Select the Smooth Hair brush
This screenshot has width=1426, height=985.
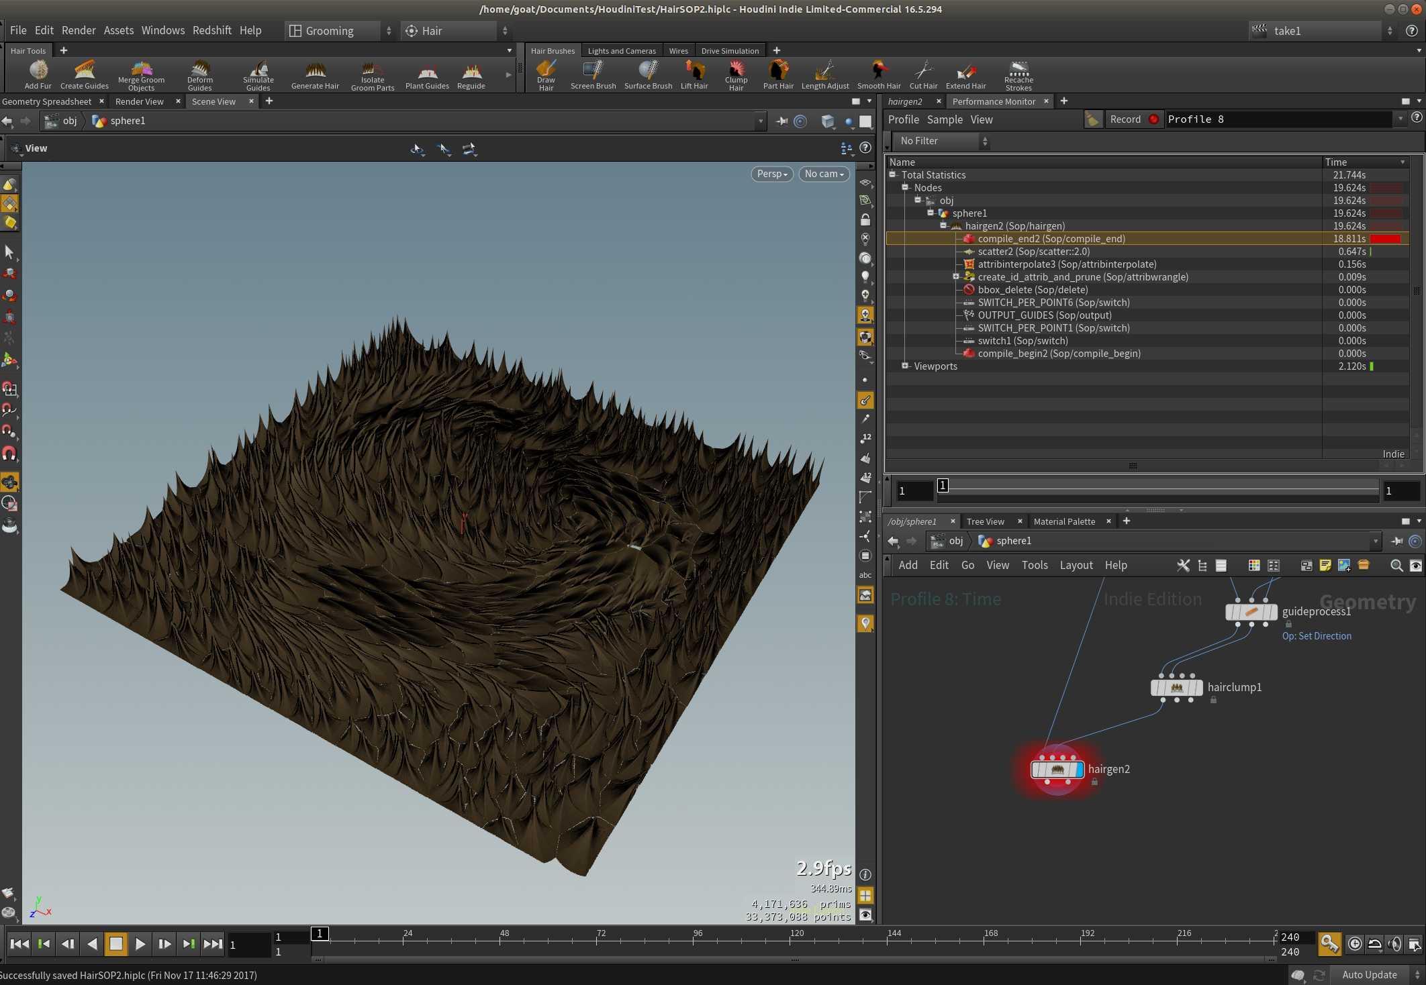pos(879,74)
